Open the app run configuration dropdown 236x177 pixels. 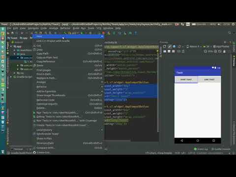[x=73, y=33]
